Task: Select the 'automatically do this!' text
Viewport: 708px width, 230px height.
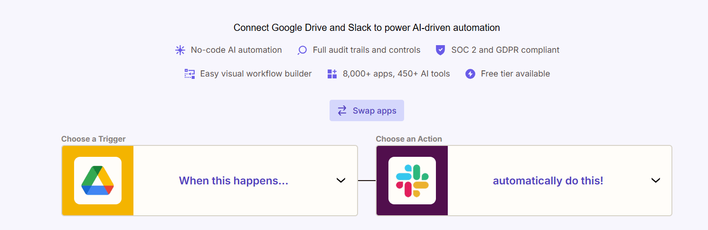Action: [548, 181]
